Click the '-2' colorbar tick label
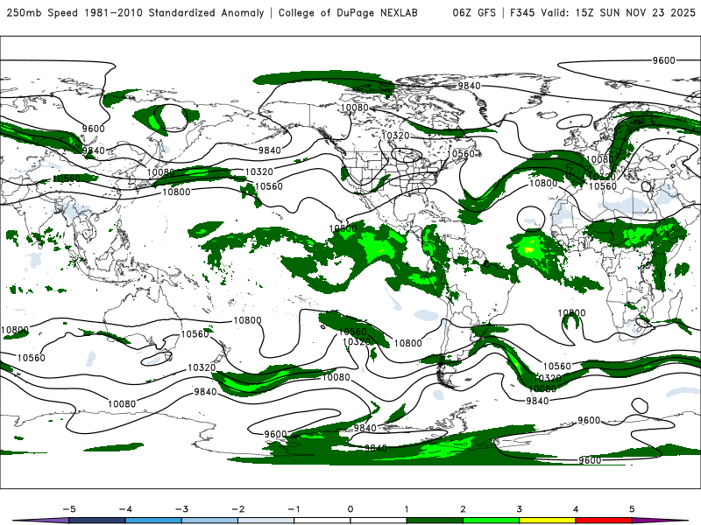The height and width of the screenshot is (525, 701). [x=237, y=509]
